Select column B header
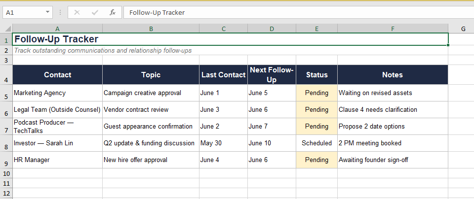The width and height of the screenshot is (474, 199). click(151, 29)
